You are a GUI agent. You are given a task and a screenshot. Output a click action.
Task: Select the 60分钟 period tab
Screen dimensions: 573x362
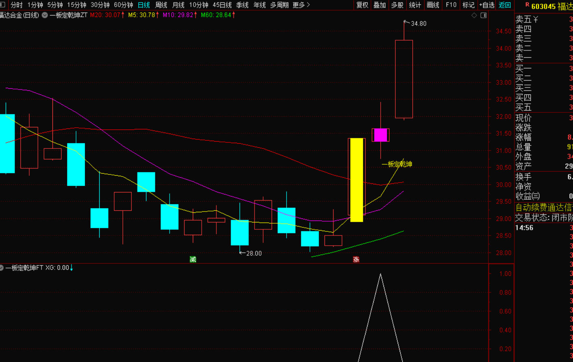tap(123, 5)
